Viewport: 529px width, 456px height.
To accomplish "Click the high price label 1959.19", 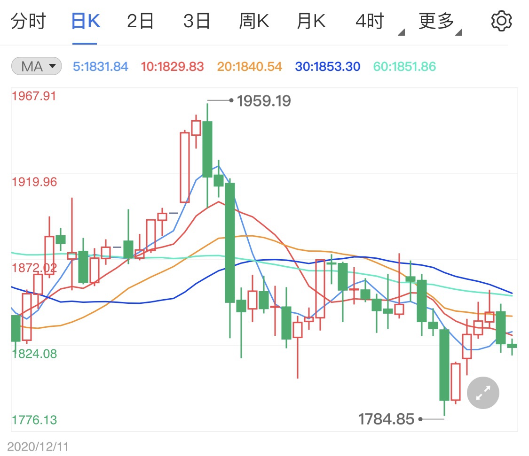I will pyautogui.click(x=264, y=101).
